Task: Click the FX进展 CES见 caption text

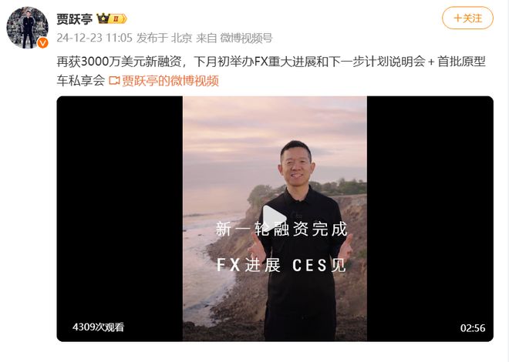Action: pos(281,266)
